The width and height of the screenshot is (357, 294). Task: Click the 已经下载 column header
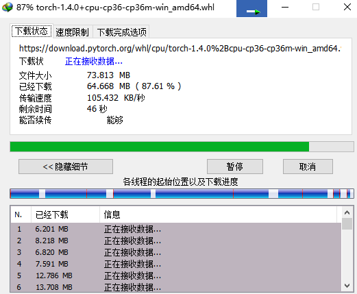65,215
